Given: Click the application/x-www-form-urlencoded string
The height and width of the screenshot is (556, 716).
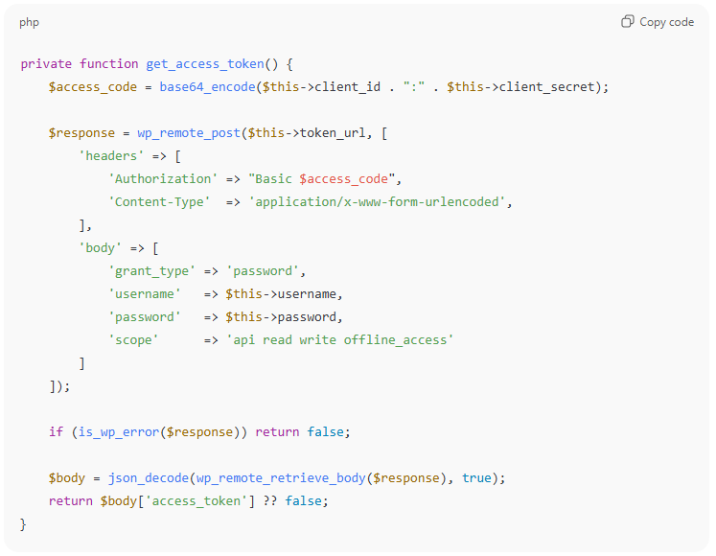Looking at the screenshot, I should (x=381, y=202).
